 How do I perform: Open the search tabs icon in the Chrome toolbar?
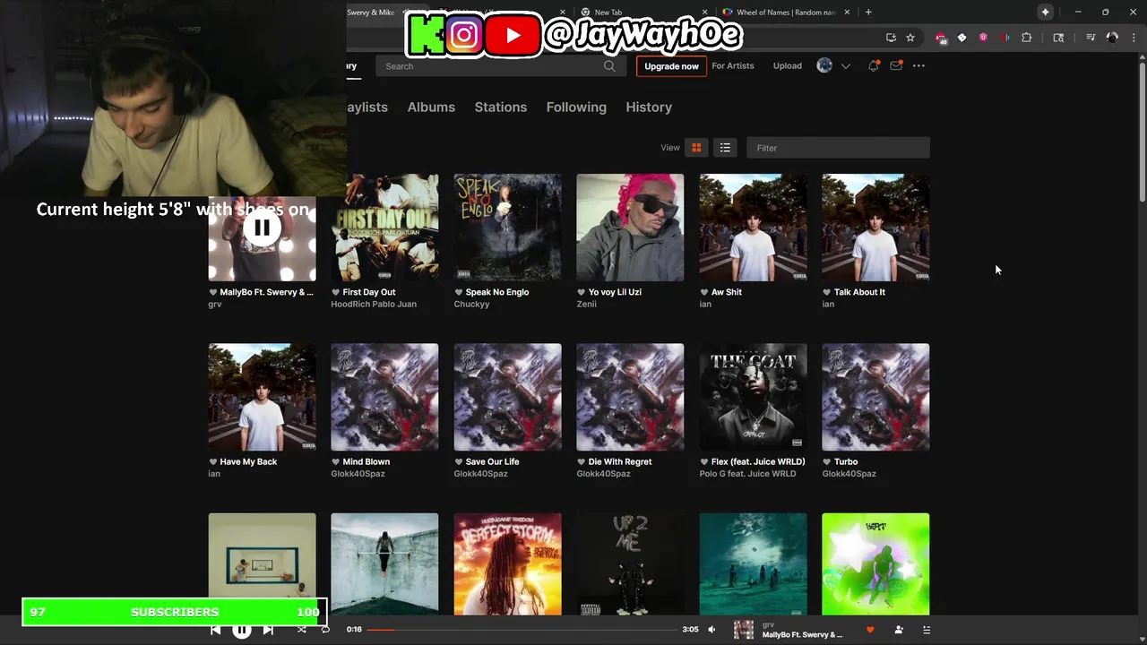[1058, 38]
